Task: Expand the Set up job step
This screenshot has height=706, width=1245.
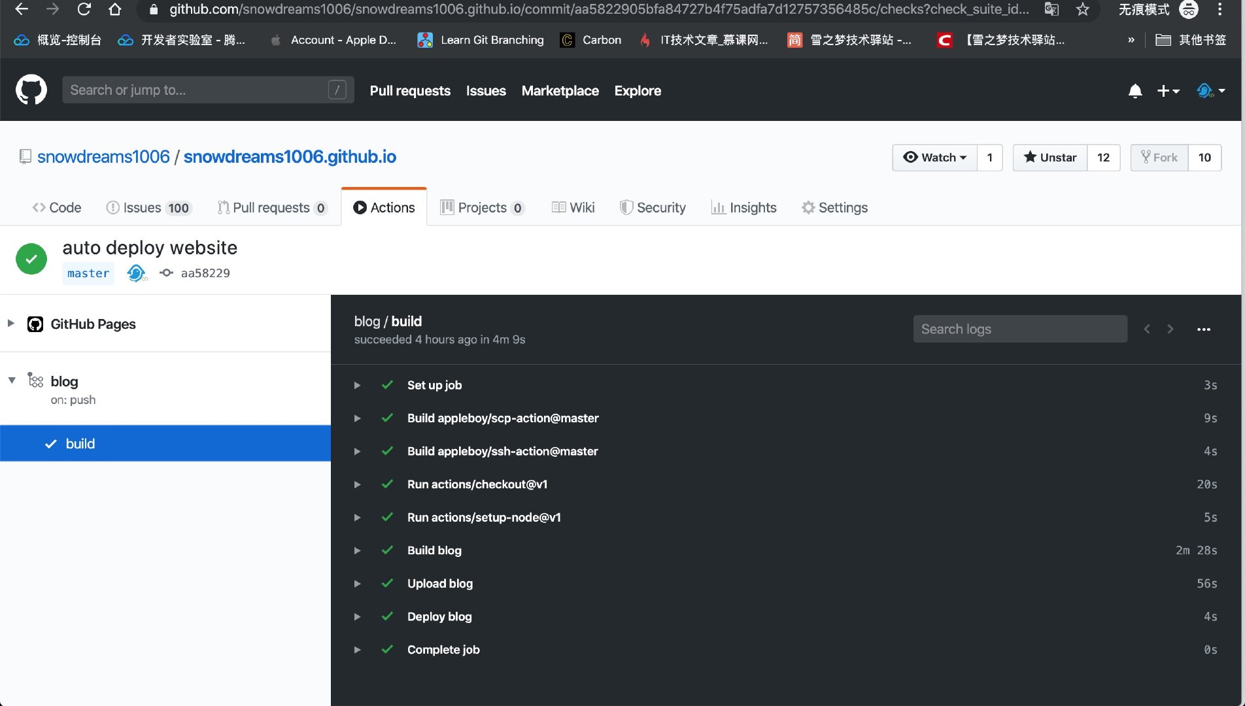Action: coord(357,385)
